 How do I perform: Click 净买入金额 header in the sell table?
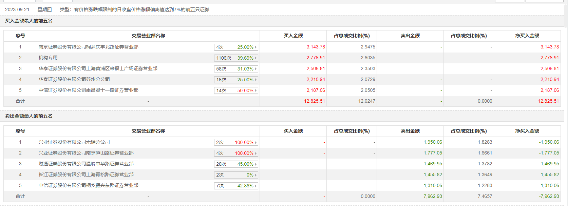point(527,131)
